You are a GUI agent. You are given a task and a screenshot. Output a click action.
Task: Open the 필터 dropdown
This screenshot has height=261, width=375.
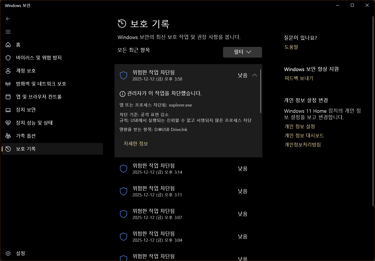(x=243, y=52)
